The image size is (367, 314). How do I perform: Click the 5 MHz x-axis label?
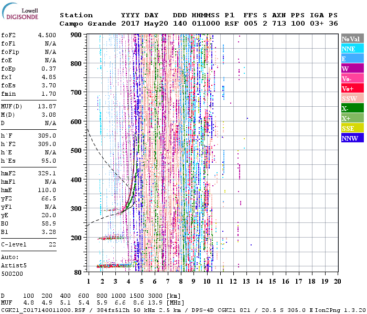coord(142,282)
